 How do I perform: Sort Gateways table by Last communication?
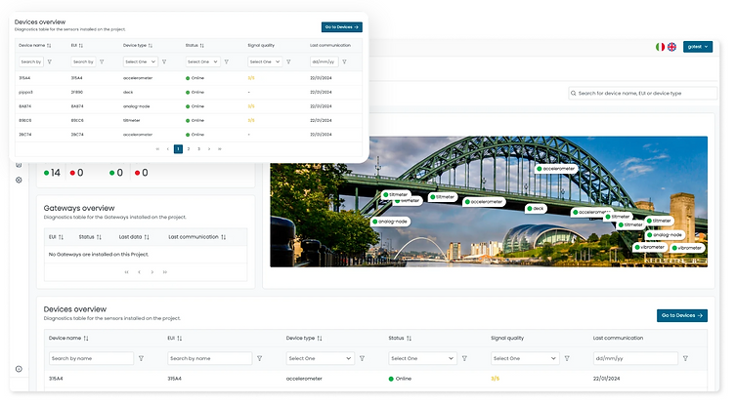pyautogui.click(x=224, y=237)
